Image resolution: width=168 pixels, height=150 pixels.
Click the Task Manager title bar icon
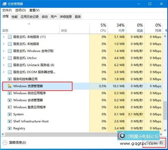pyautogui.click(x=4, y=4)
